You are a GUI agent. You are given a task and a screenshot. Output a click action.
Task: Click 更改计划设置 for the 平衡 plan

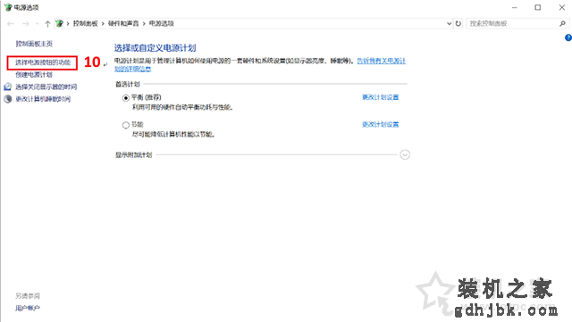point(380,97)
